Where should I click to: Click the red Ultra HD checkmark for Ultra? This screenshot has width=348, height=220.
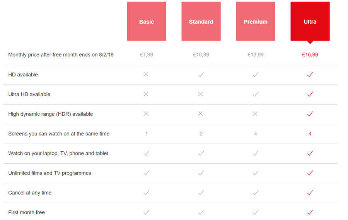pos(310,94)
